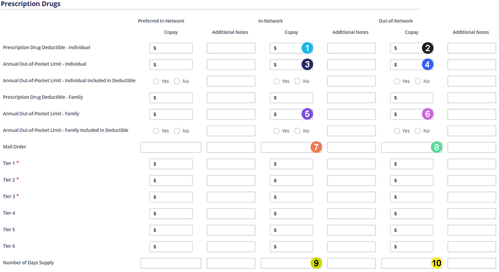Screen dimensions: 499x272
Task: Click the green number 8 marker
Action: pos(436,147)
